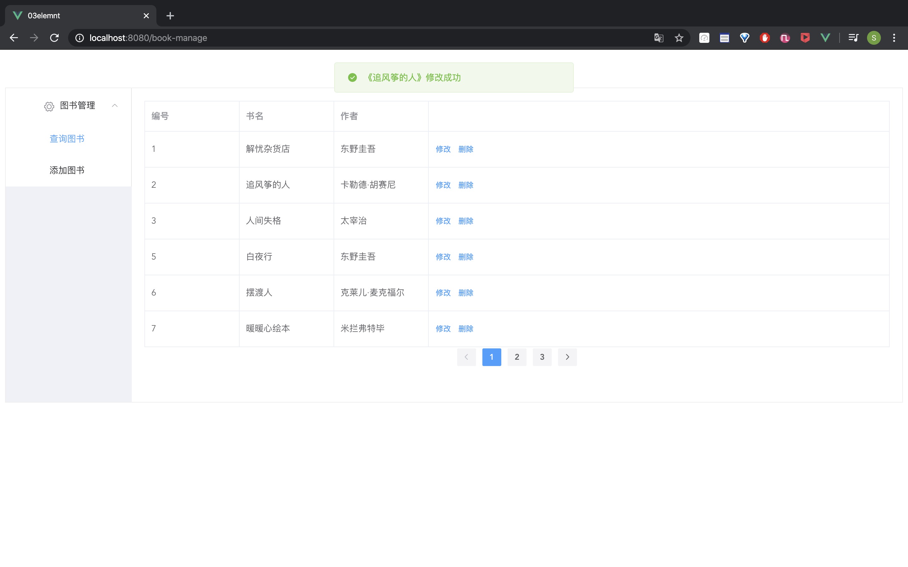The height and width of the screenshot is (567, 908).
Task: Open the Google Translate icon in address bar
Action: tap(659, 38)
